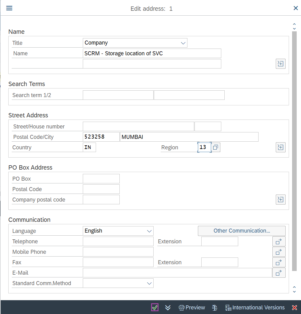This screenshot has height=314, width=301.
Task: Close the Edit address dialog
Action: (x=295, y=8)
